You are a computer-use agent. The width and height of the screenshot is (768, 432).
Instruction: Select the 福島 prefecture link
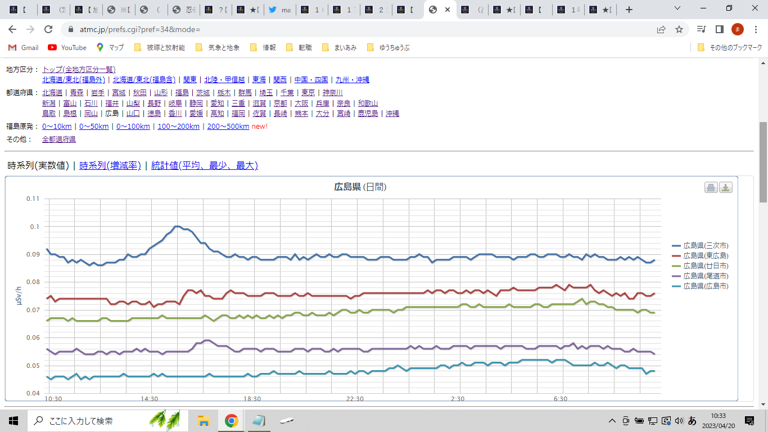click(182, 93)
